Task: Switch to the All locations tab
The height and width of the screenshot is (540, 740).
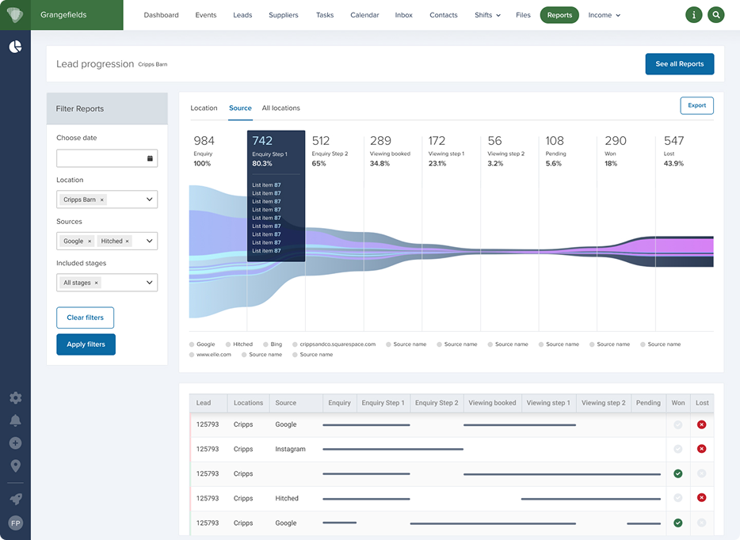Action: tap(280, 108)
